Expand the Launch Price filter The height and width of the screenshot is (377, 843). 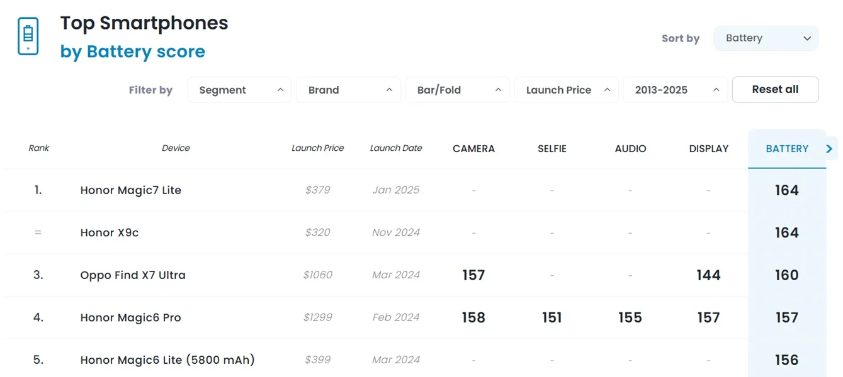pos(566,89)
